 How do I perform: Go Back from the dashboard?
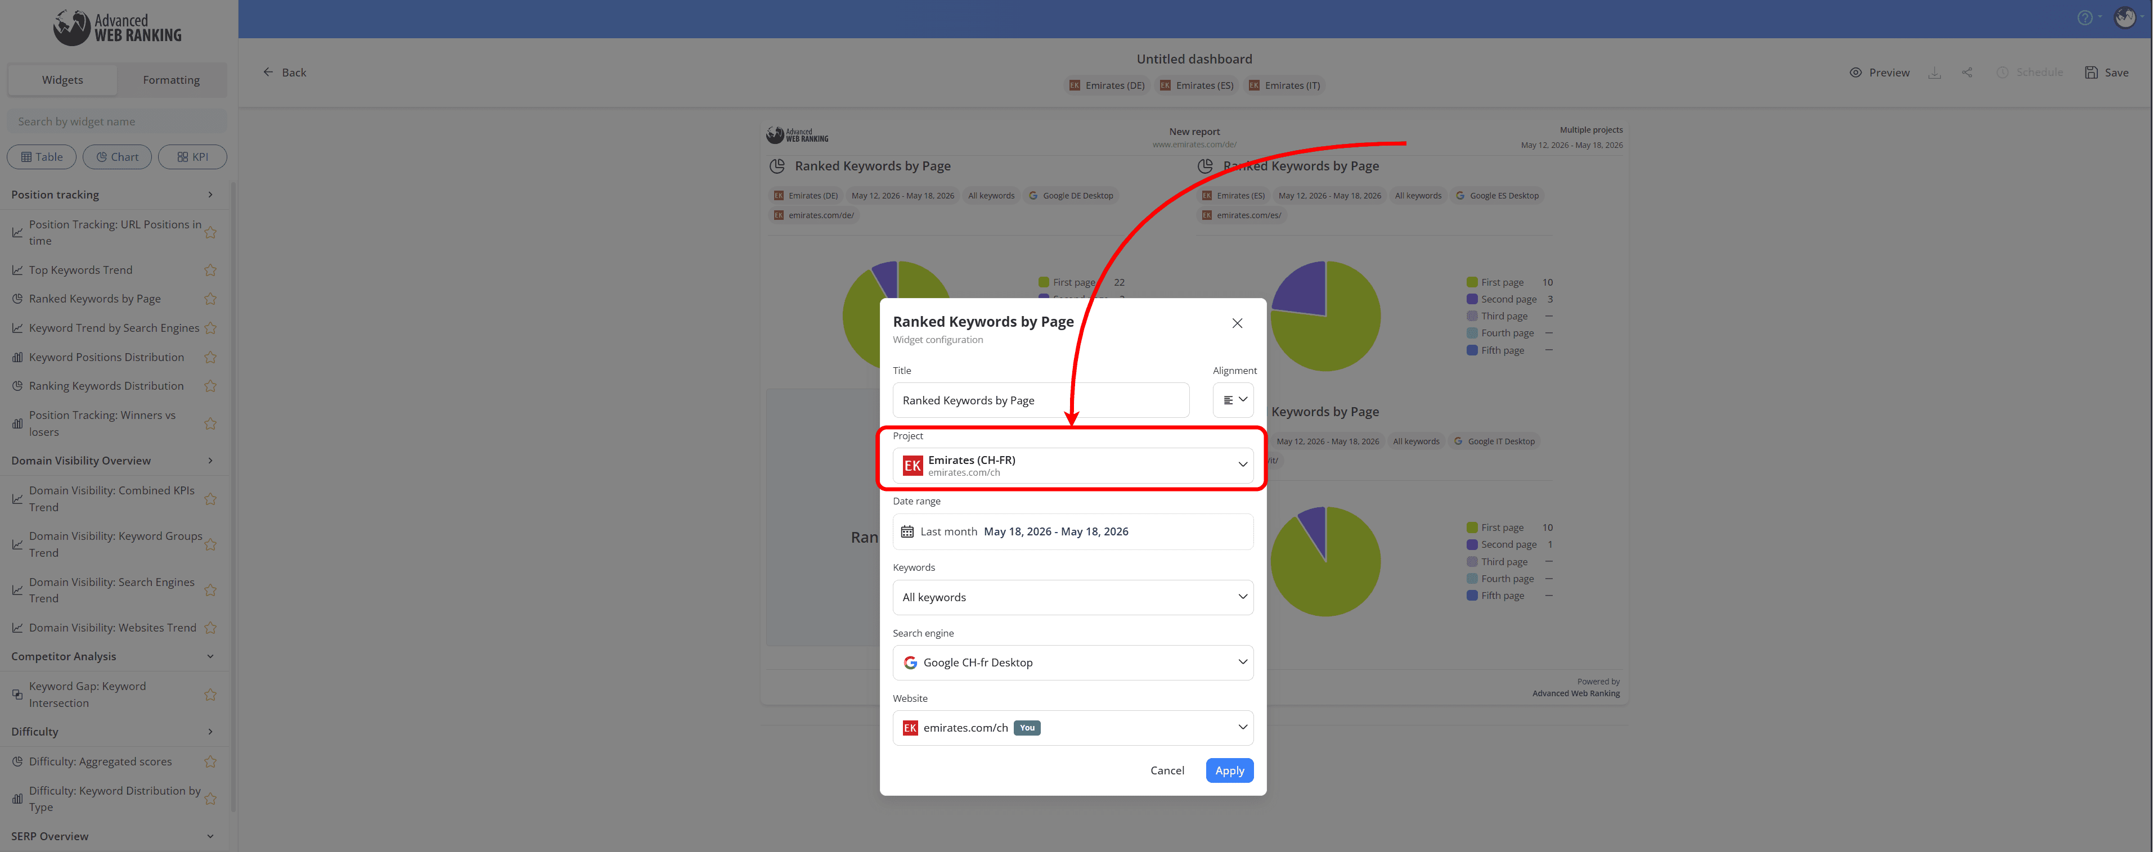click(x=285, y=73)
